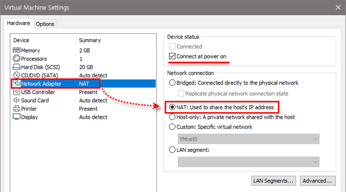346x192 pixels.
Task: Expand the LAN segment dropdown list
Action: [248, 162]
